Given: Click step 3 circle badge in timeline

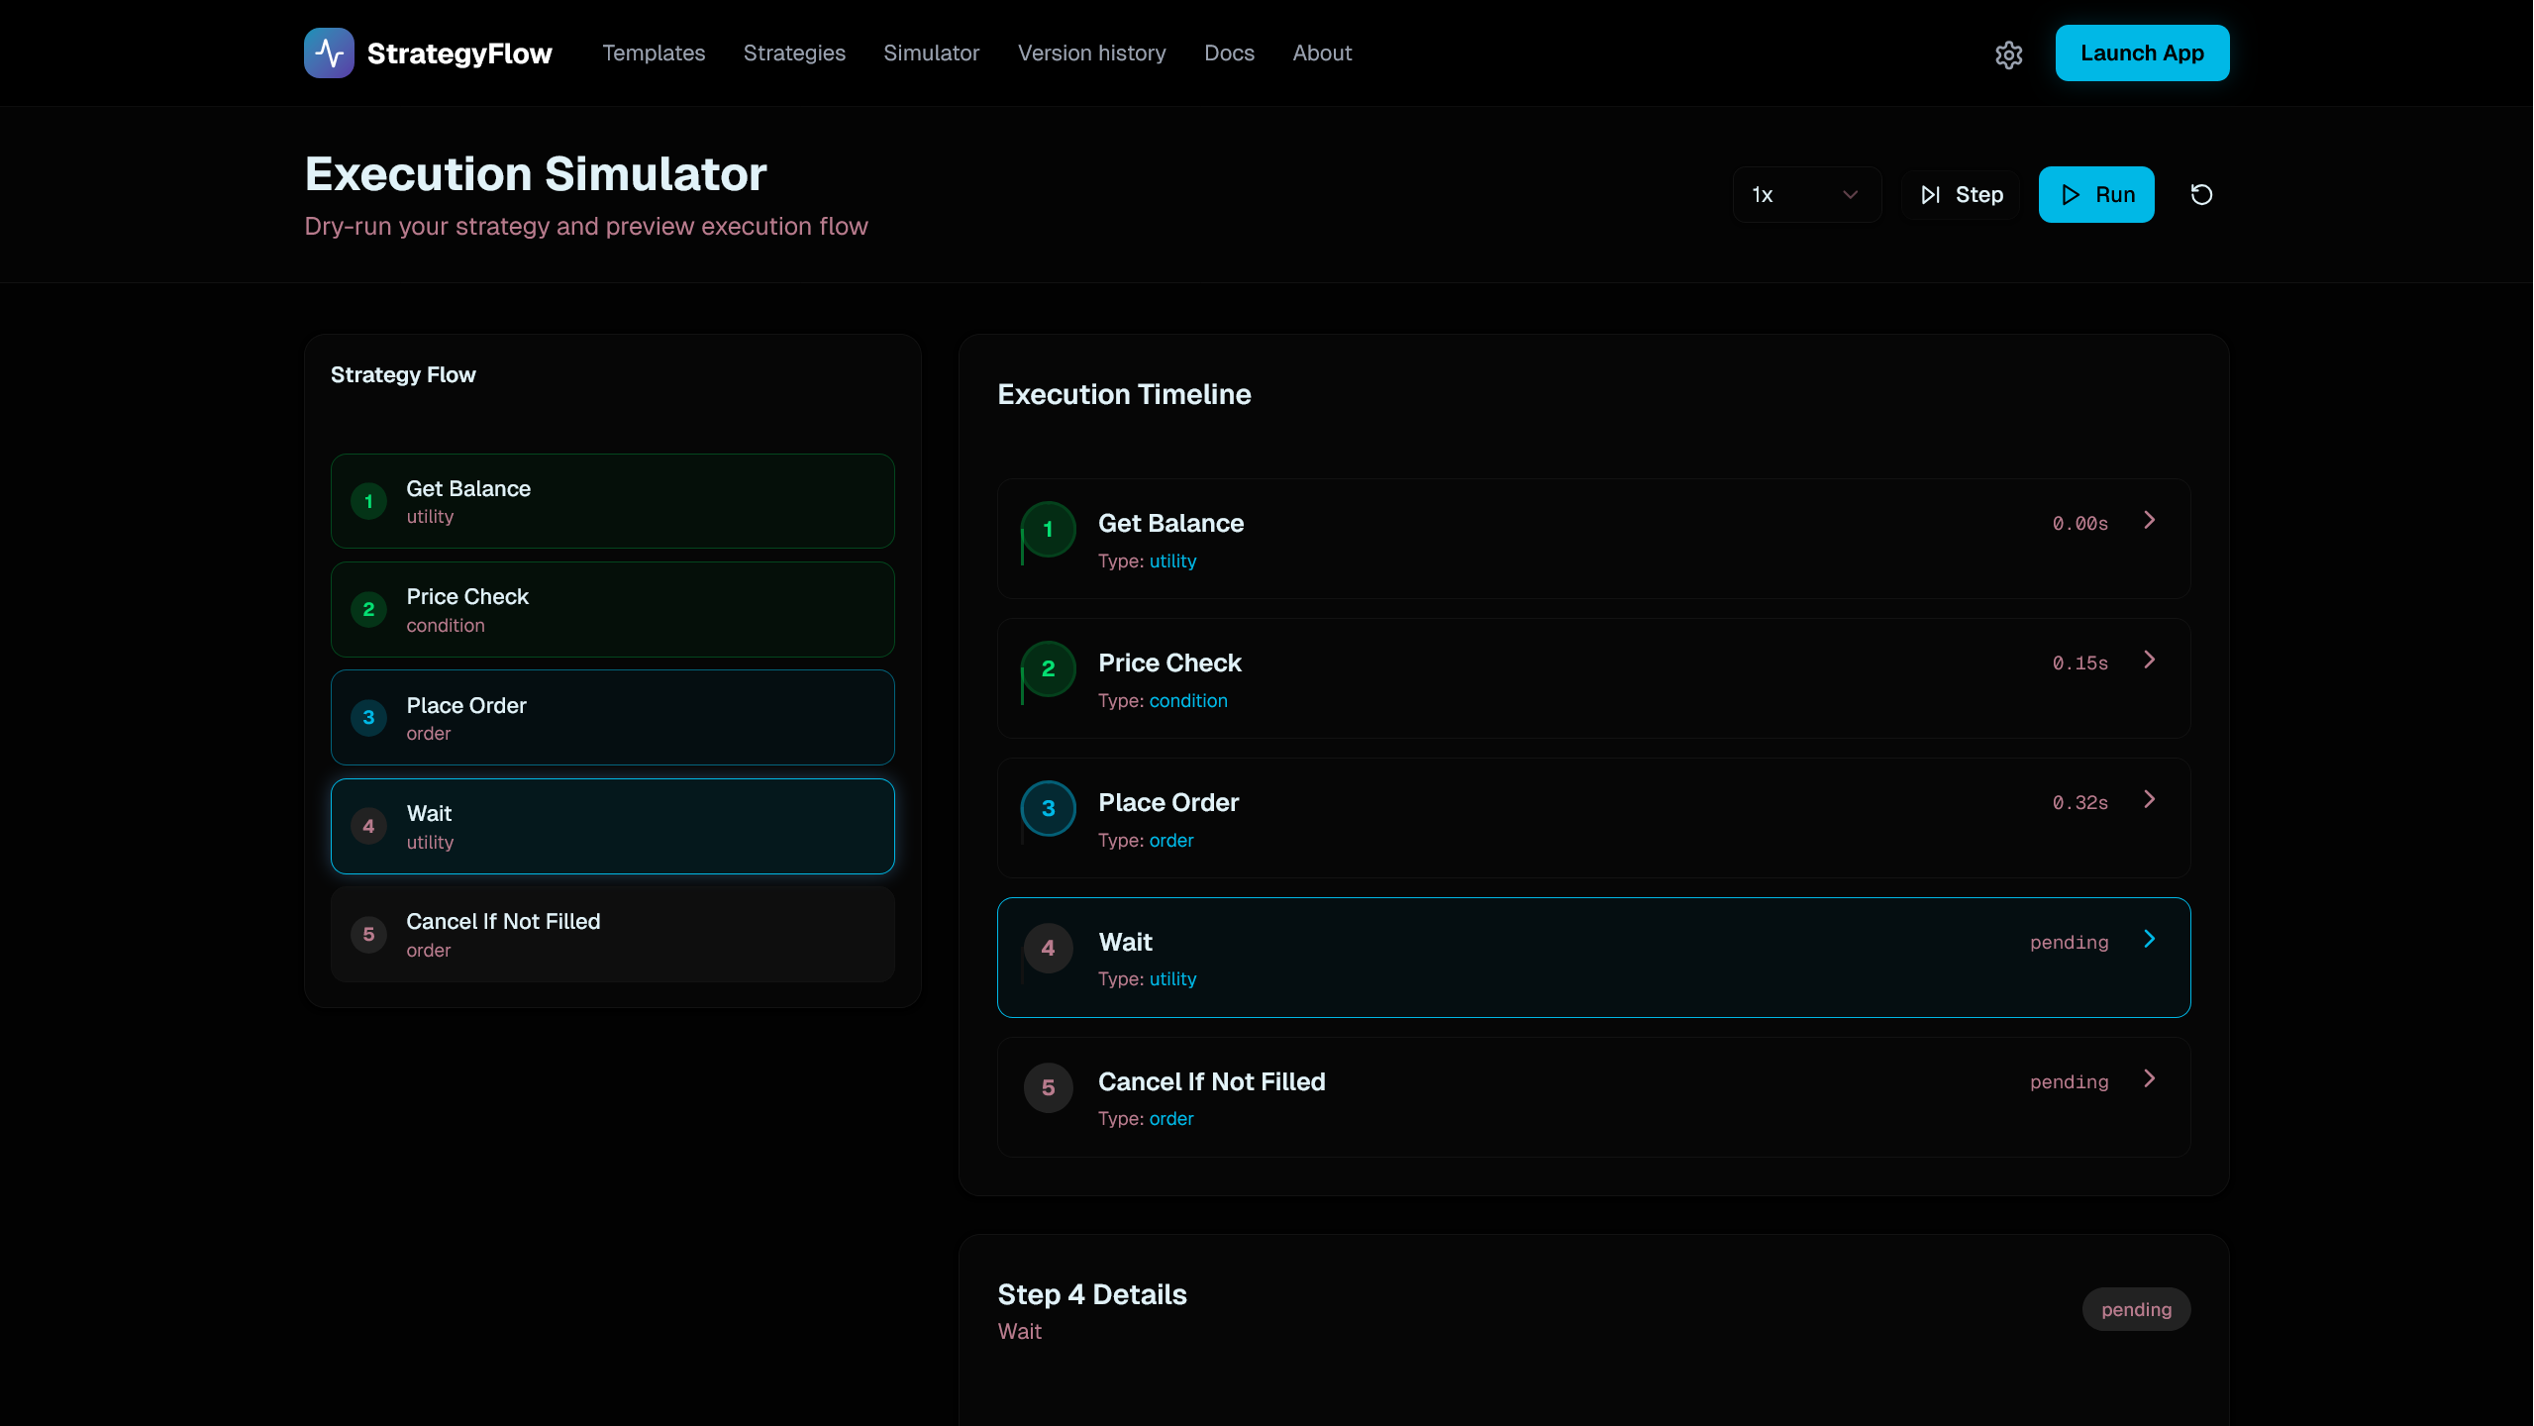Looking at the screenshot, I should [x=1048, y=809].
